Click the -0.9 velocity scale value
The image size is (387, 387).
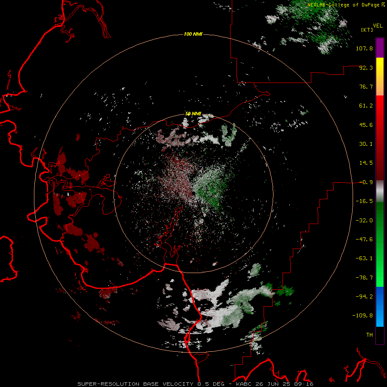[366, 182]
